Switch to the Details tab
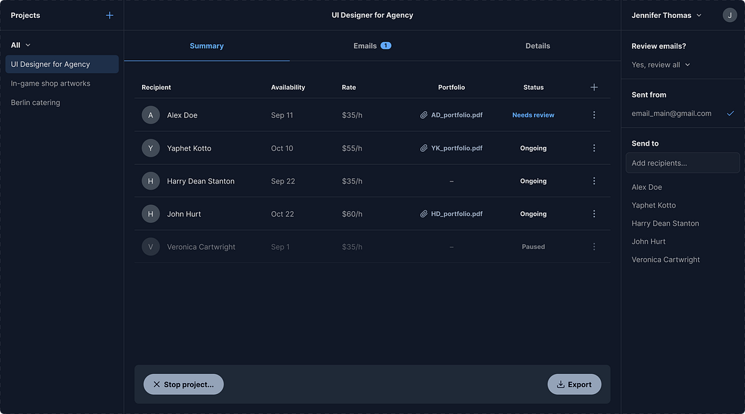The height and width of the screenshot is (414, 745). (x=537, y=46)
